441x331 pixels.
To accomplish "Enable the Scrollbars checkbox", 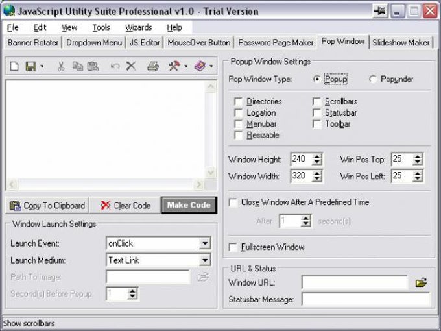I will [316, 102].
